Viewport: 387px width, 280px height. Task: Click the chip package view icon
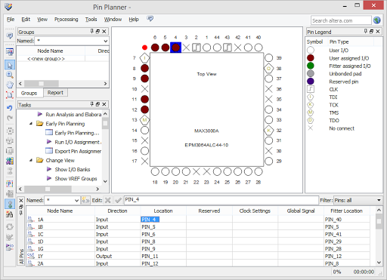tap(10, 131)
